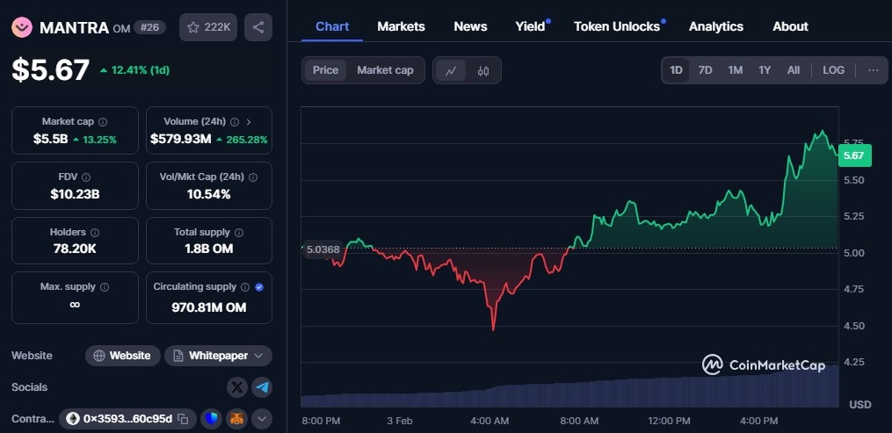Click the 5.0368 opening price label
892x433 pixels.
323,249
